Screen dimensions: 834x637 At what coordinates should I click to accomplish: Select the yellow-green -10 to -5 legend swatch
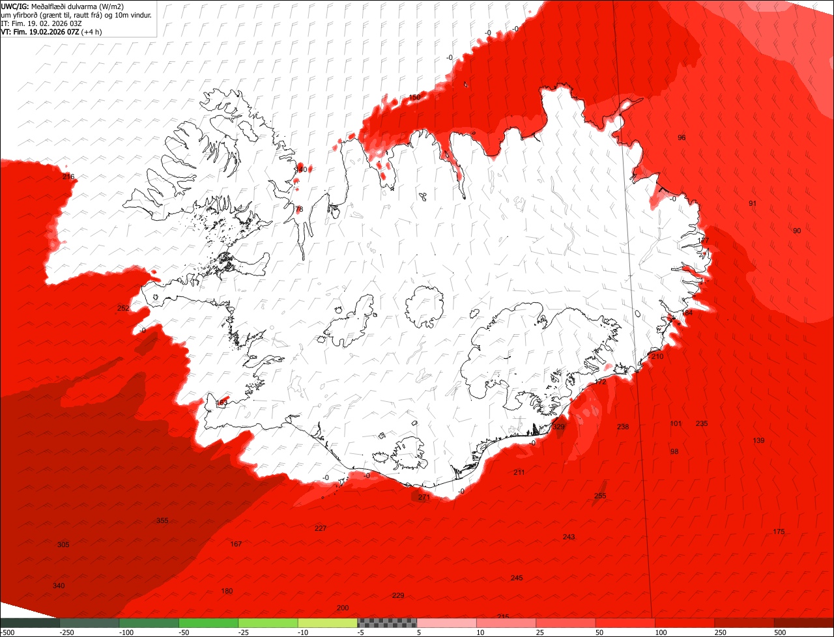(x=328, y=622)
